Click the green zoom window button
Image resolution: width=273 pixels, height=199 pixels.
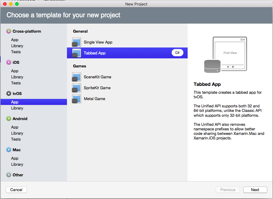[x=17, y=4]
